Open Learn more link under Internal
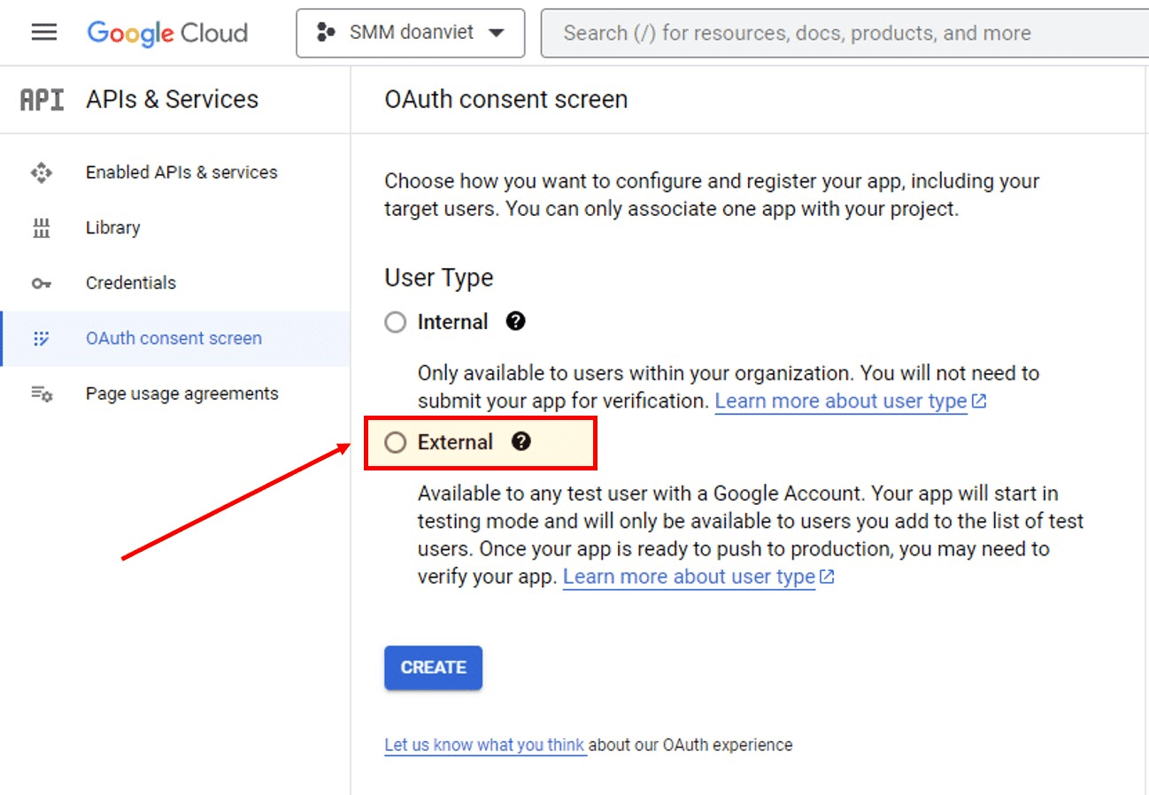Image resolution: width=1149 pixels, height=795 pixels. click(841, 401)
